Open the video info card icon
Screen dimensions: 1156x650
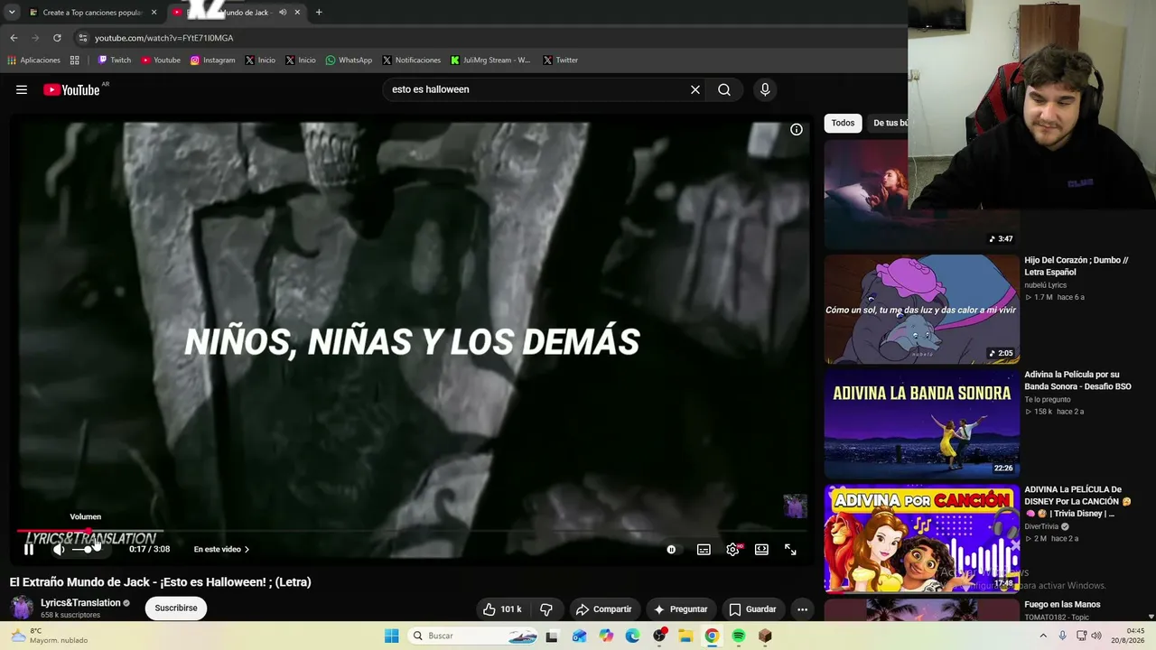click(x=797, y=130)
